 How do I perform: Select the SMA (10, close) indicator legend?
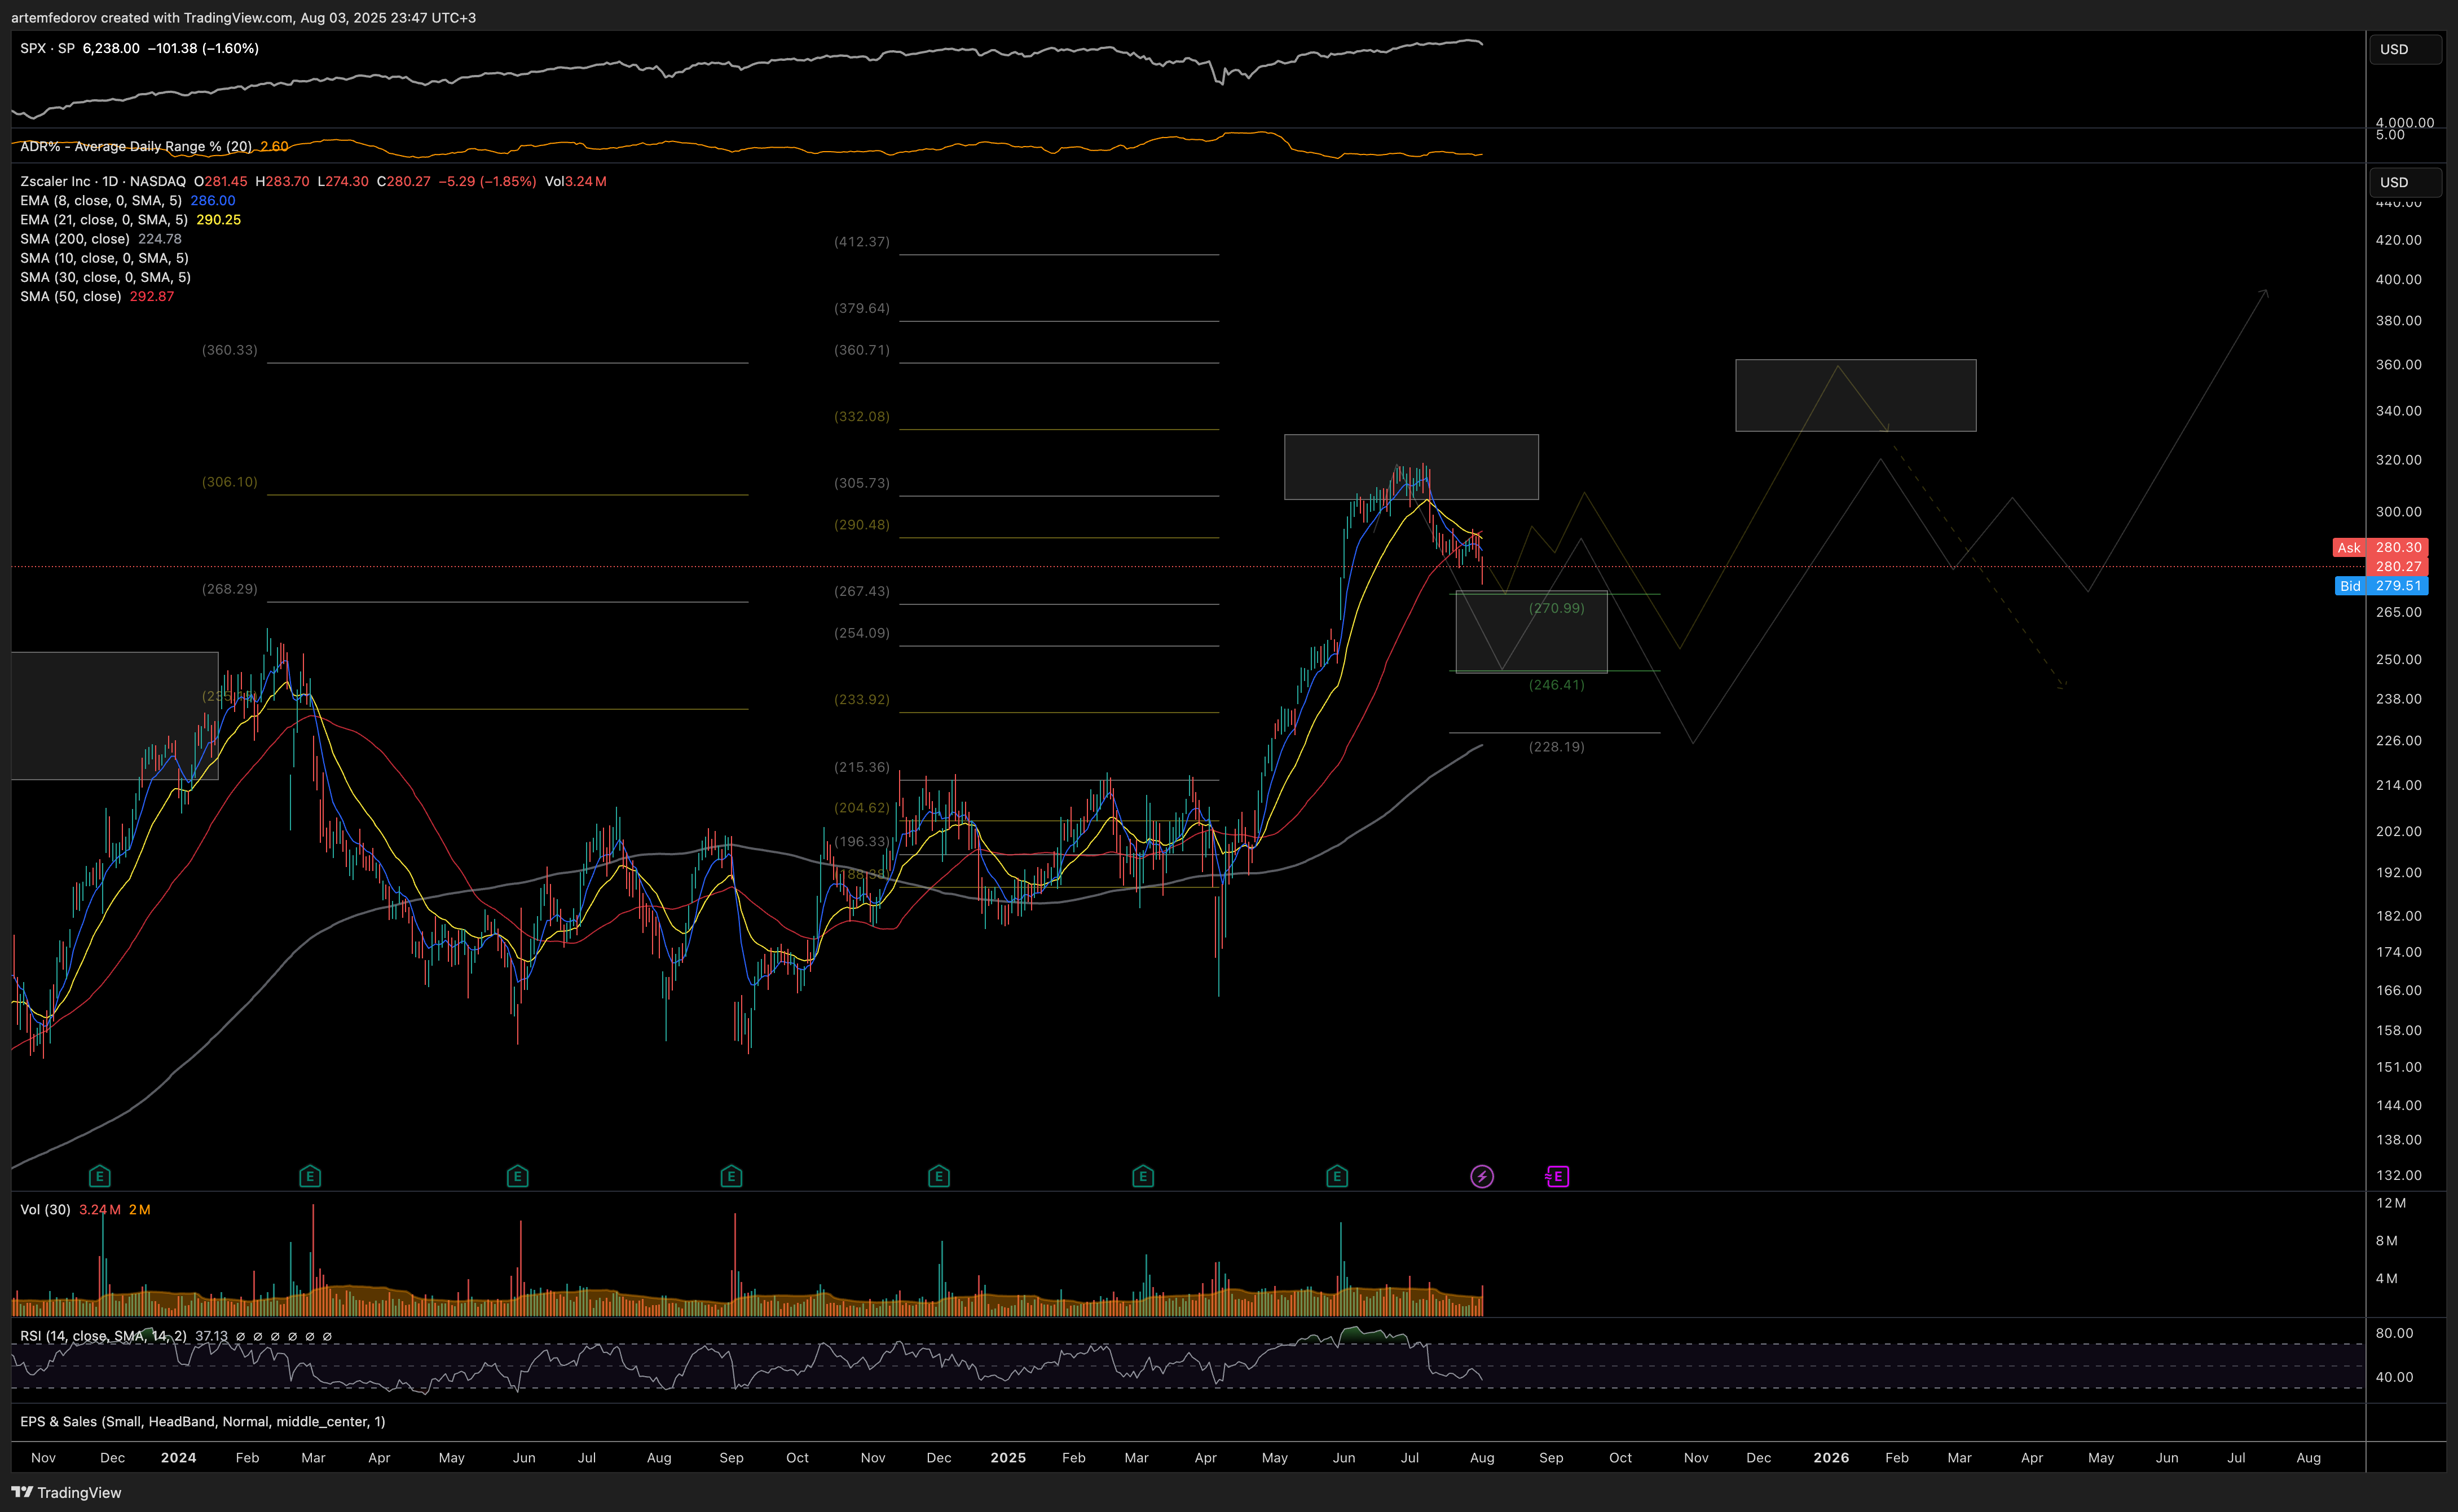[x=104, y=258]
